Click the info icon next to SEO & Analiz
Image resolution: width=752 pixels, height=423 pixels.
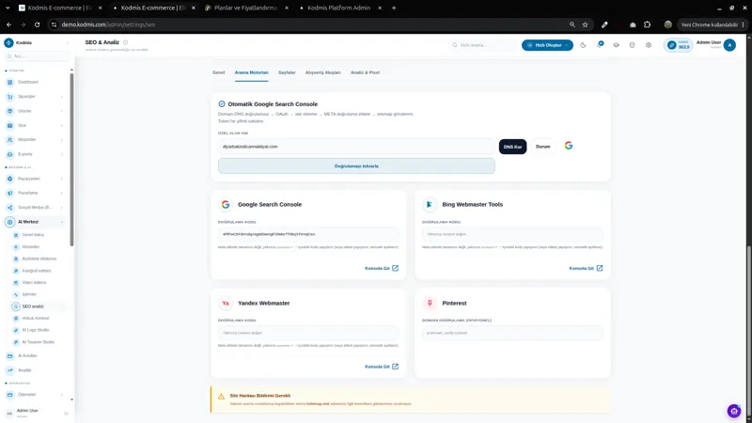click(126, 42)
